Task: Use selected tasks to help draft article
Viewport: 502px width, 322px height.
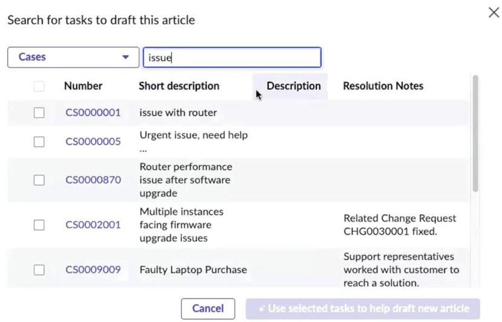Action: coord(363,309)
